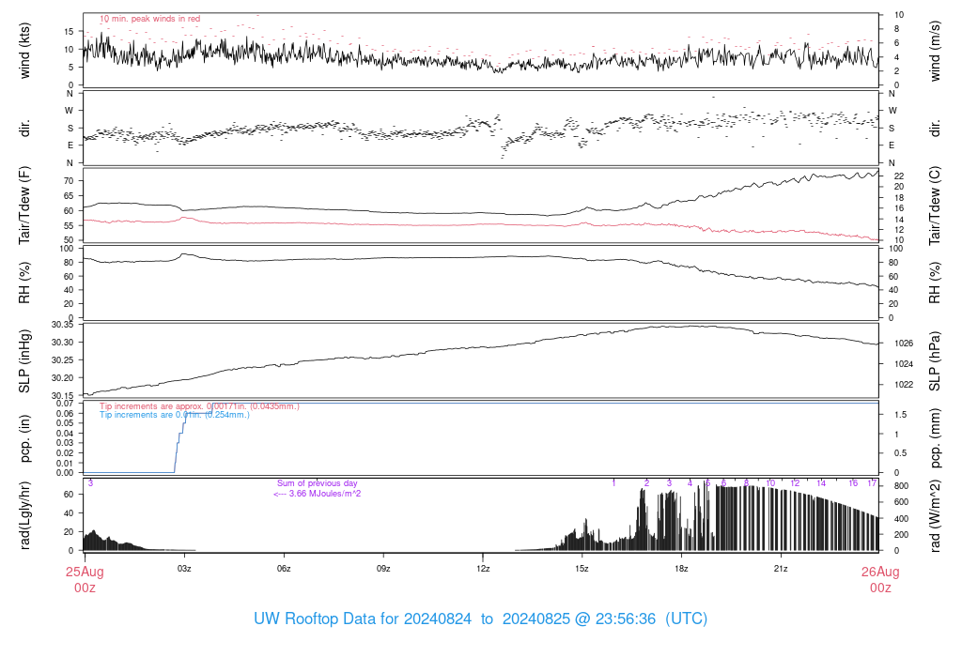Viewport: 962px width, 657px height.
Task: Click the '10 min. peak winds in red' legend
Action: tap(149, 19)
